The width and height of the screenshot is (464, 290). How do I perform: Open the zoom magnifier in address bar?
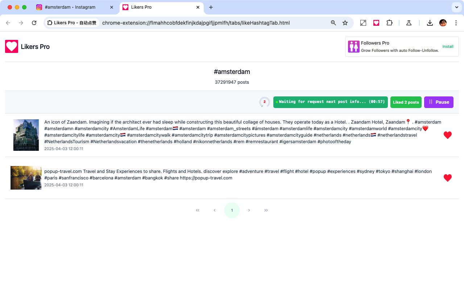click(333, 23)
